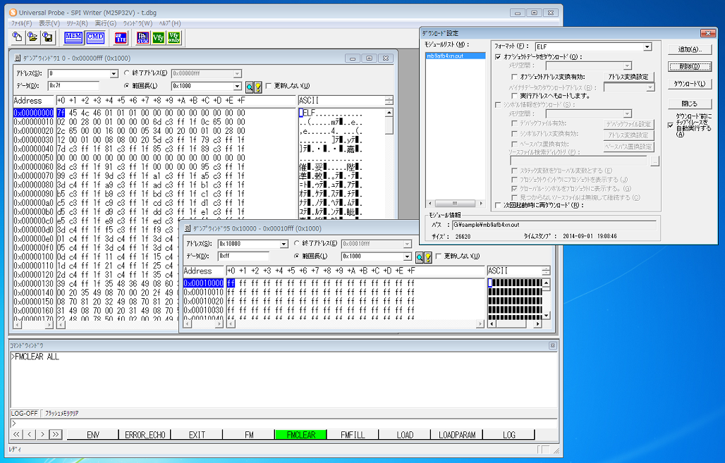
Task: Select the end address radio button in dump window 0
Action: (127, 73)
